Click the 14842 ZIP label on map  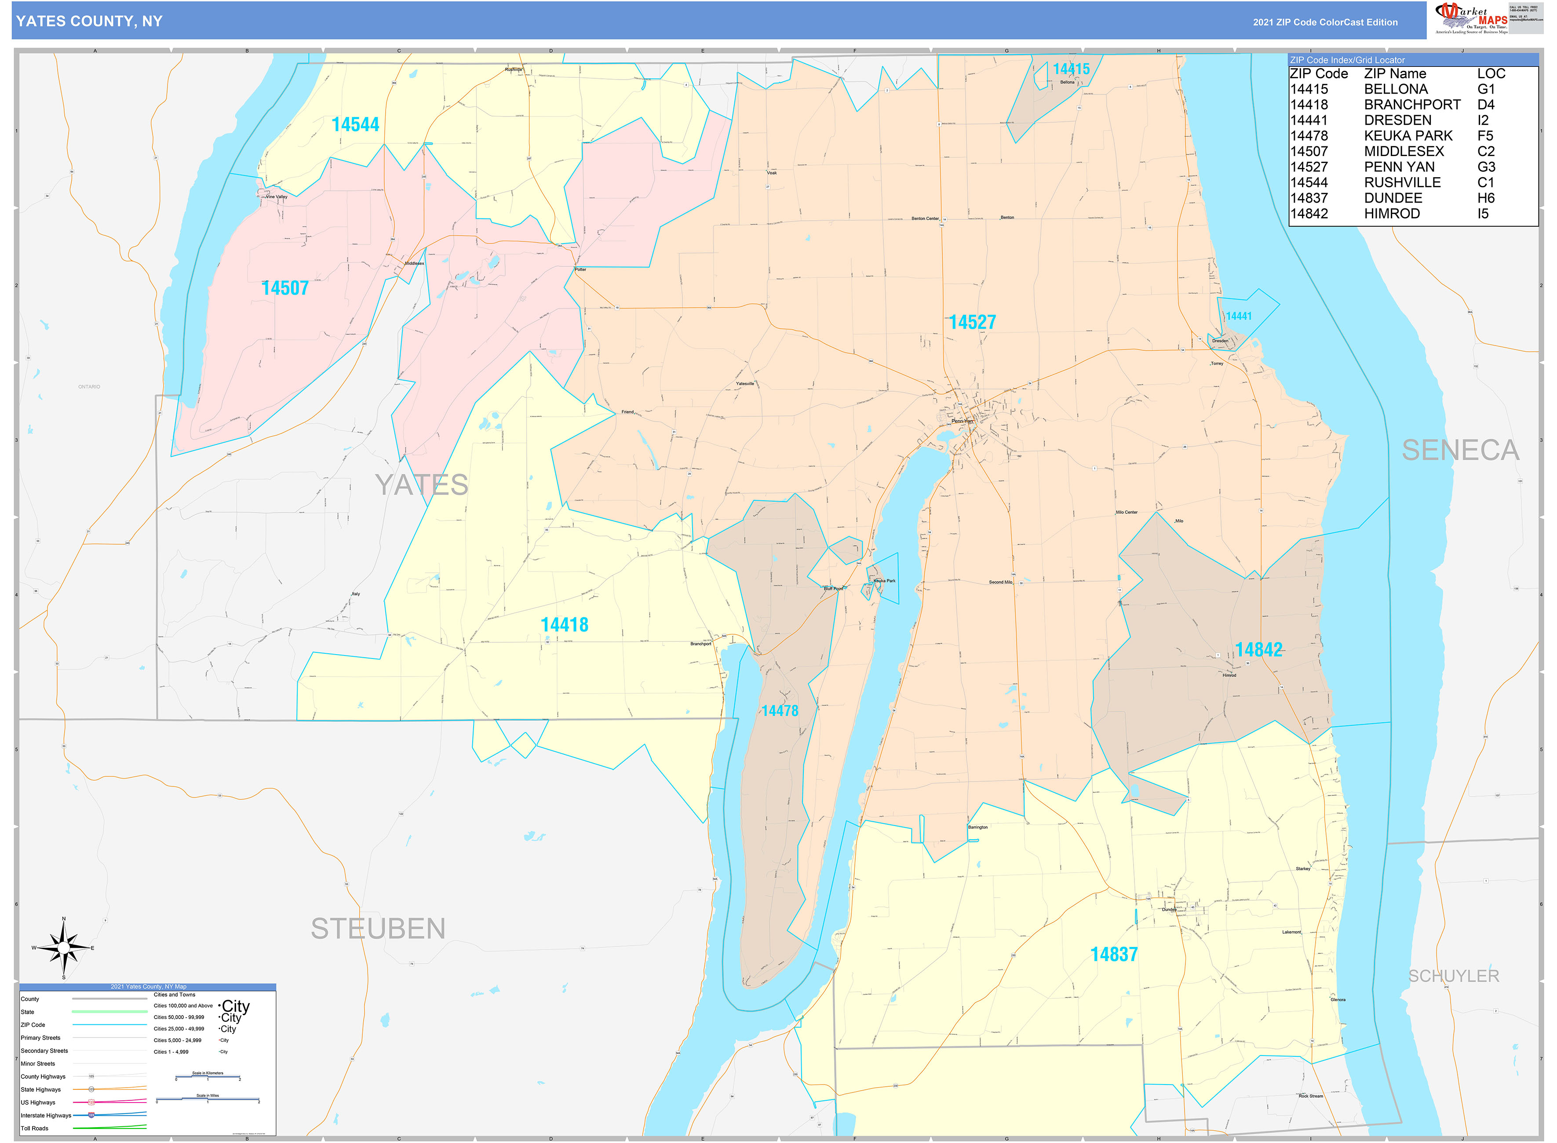pos(1259,650)
